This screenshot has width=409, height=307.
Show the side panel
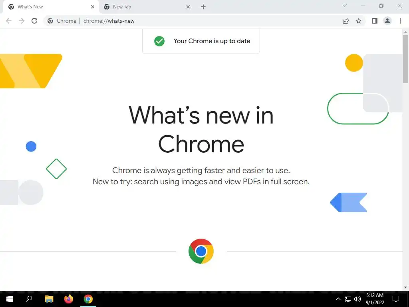[375, 21]
